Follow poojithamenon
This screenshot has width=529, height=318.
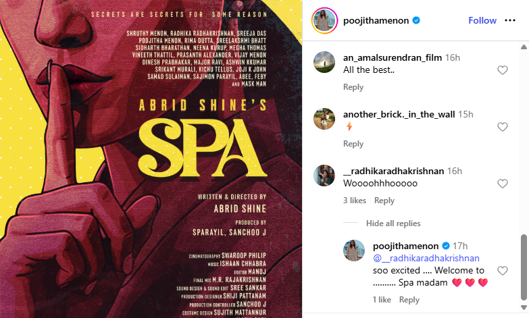[482, 20]
